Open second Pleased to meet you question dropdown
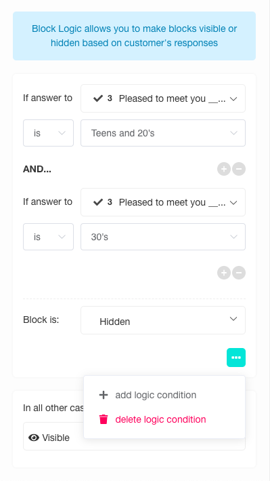The image size is (270, 481). [163, 202]
